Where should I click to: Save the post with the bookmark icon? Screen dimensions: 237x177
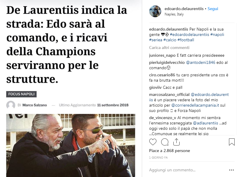232,142
